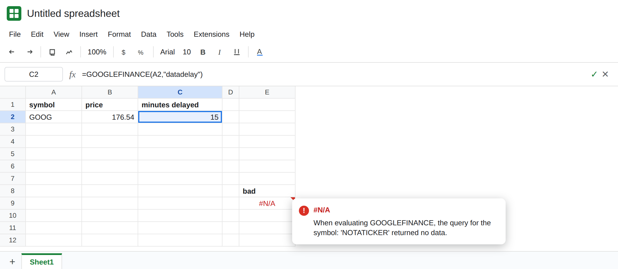Open the 100% zoom dropdown

97,52
